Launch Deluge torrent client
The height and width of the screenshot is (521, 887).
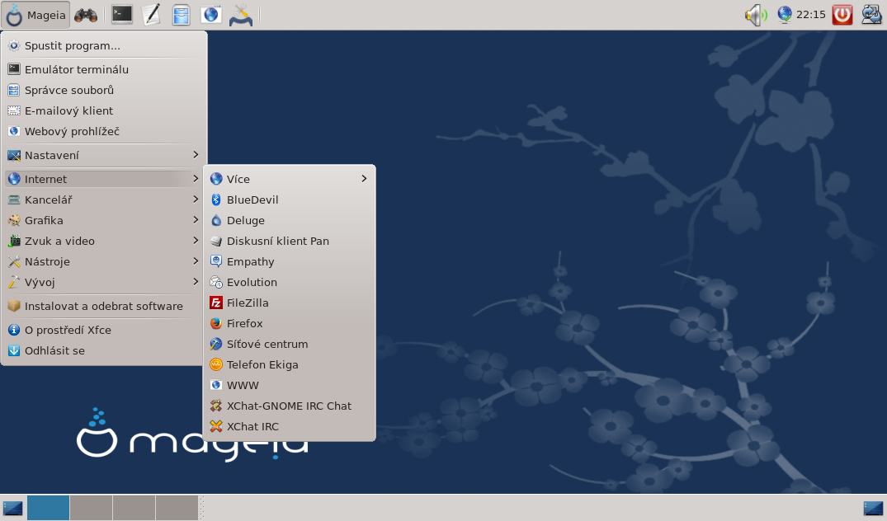tap(289, 220)
